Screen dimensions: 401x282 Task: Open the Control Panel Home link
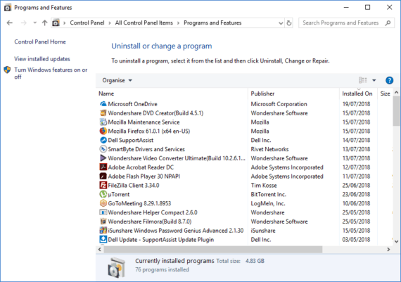coord(40,41)
